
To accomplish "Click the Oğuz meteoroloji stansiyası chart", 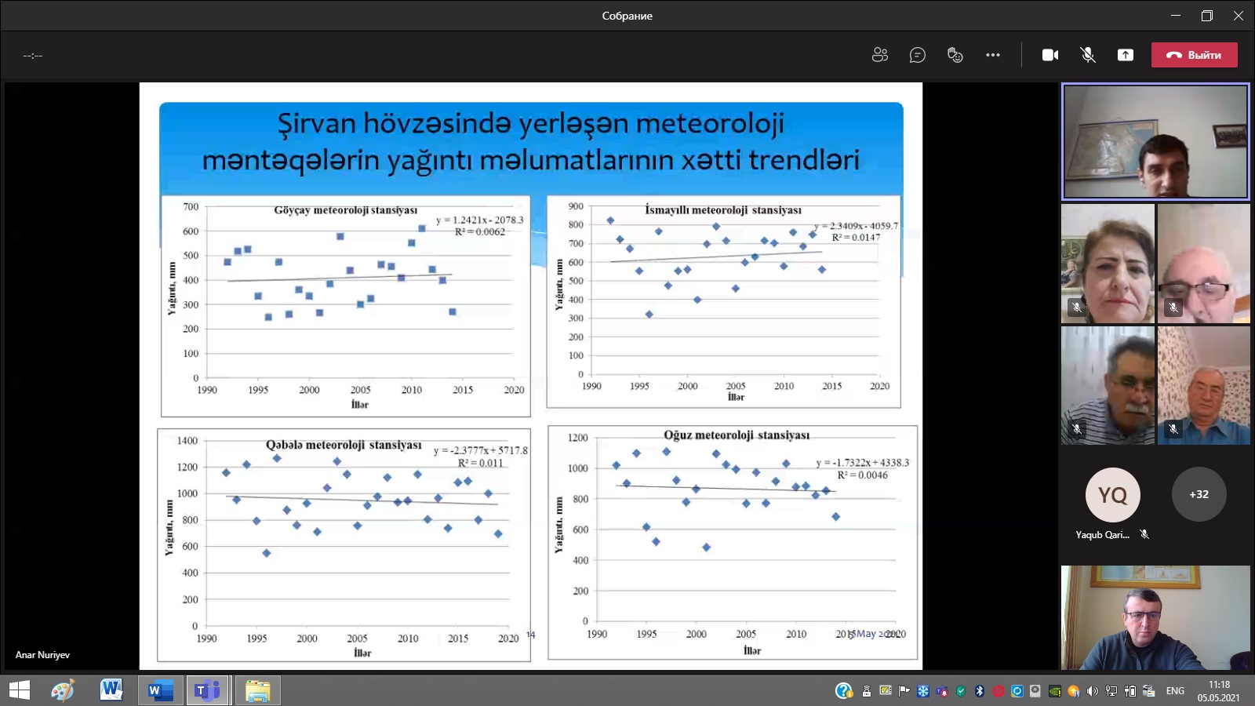I will [733, 542].
